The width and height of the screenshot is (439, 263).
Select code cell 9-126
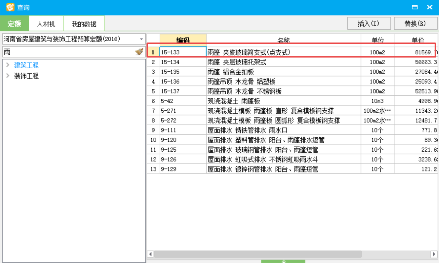(x=183, y=160)
